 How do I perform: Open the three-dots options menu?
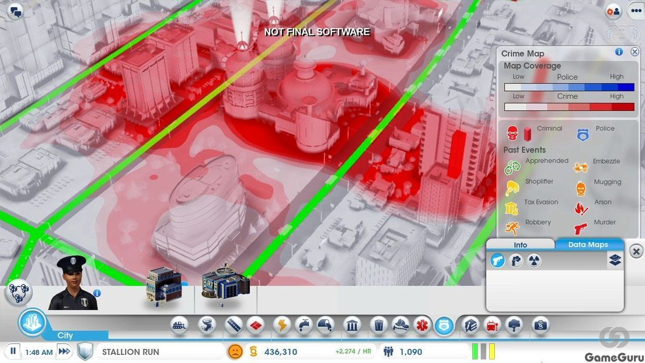click(636, 11)
